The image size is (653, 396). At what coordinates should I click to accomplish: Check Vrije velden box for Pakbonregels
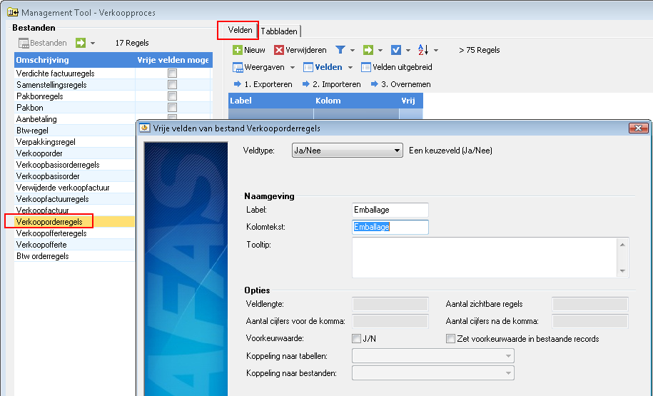coord(172,96)
